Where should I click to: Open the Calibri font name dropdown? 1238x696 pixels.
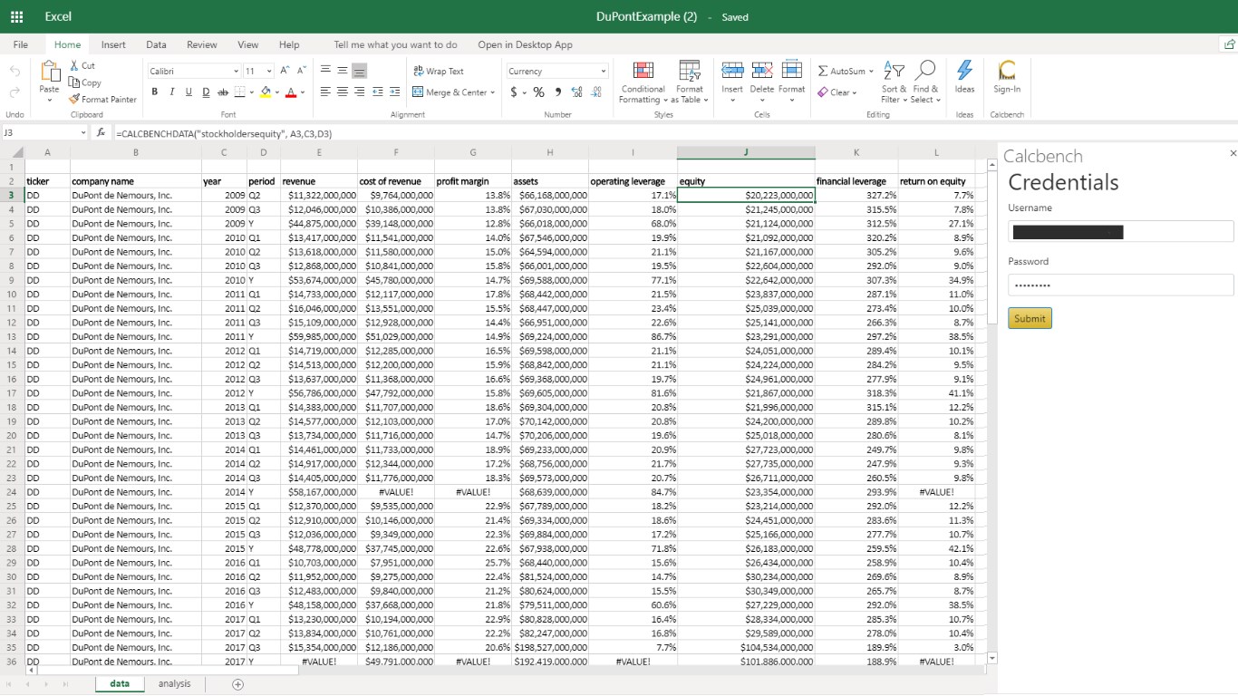(236, 71)
